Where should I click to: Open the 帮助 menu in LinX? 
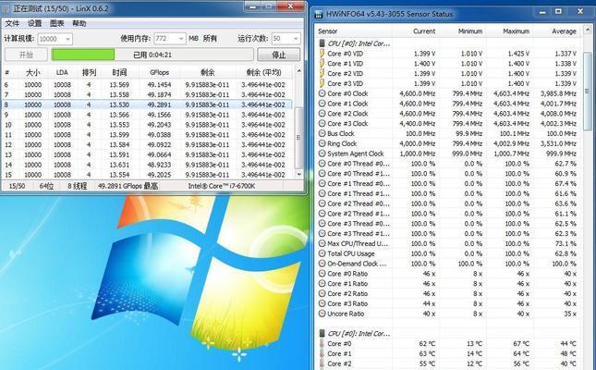pos(79,23)
